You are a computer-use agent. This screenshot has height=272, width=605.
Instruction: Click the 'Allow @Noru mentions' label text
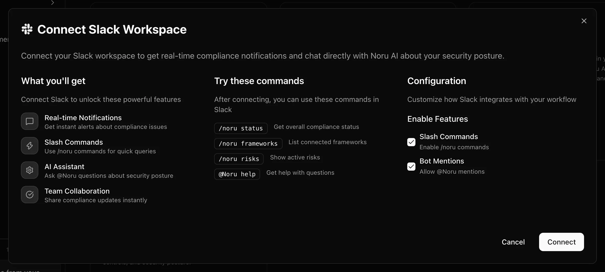(x=452, y=172)
